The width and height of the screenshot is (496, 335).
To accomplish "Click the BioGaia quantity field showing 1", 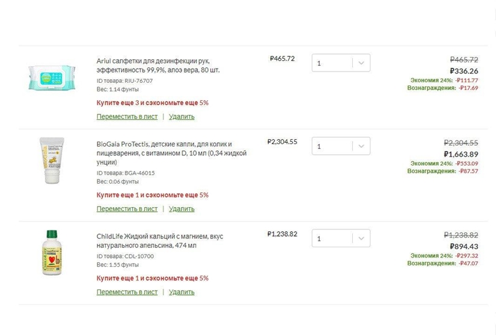I will [x=331, y=146].
